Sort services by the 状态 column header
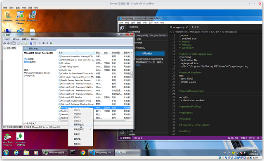The width and height of the screenshot is (264, 161). [107, 53]
